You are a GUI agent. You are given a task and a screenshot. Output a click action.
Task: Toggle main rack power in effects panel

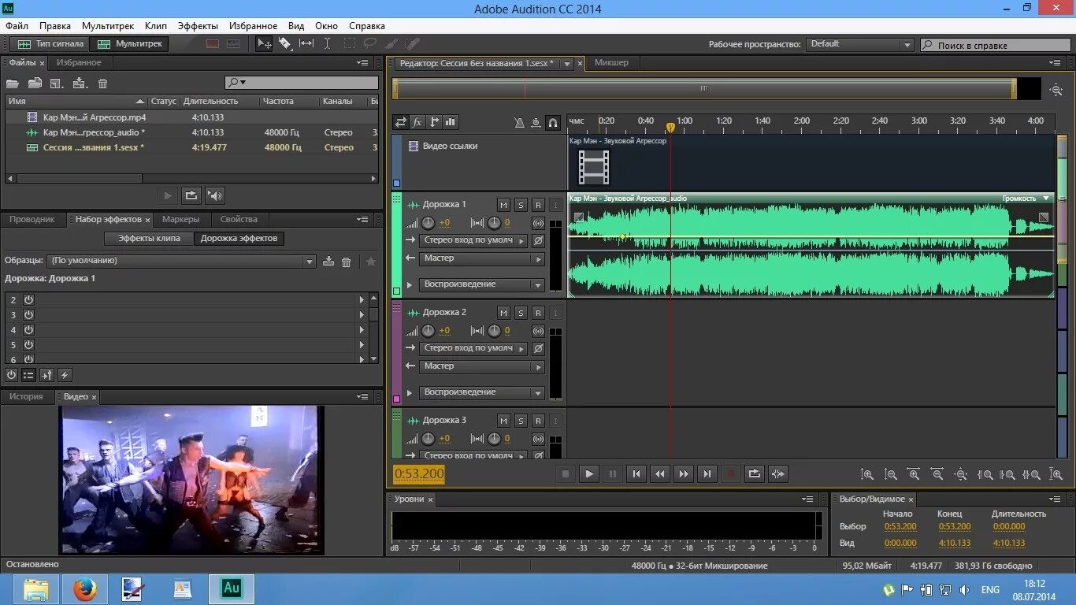coord(12,375)
